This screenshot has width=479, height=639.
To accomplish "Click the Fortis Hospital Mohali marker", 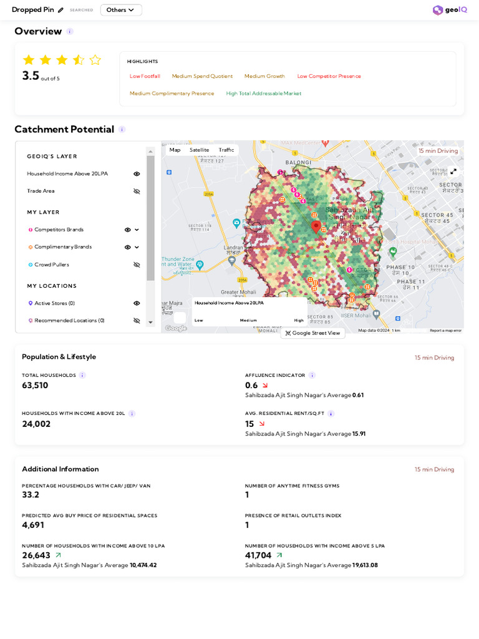I will tap(393, 252).
